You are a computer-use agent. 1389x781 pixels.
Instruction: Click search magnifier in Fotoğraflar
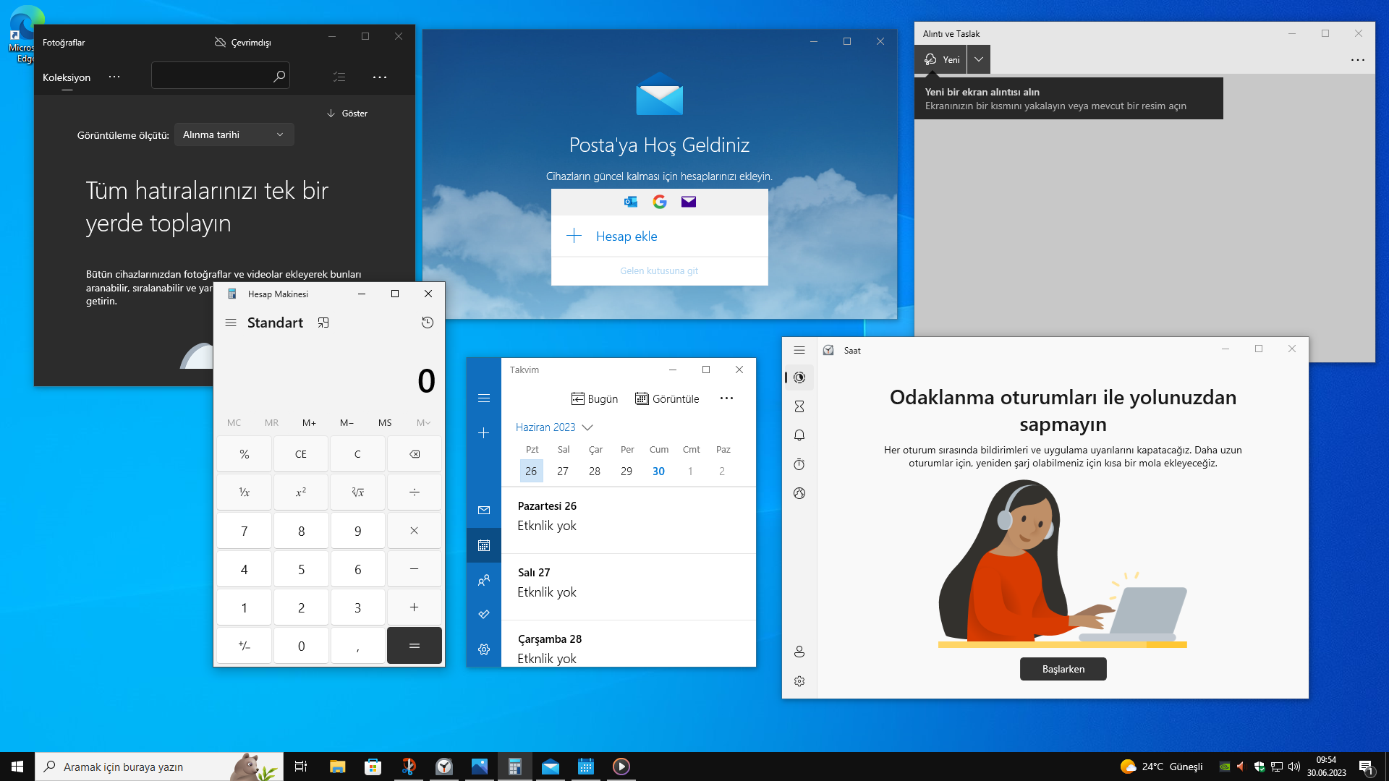279,76
